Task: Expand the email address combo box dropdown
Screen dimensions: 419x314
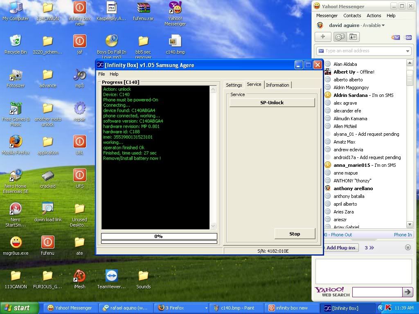Action: [x=408, y=51]
